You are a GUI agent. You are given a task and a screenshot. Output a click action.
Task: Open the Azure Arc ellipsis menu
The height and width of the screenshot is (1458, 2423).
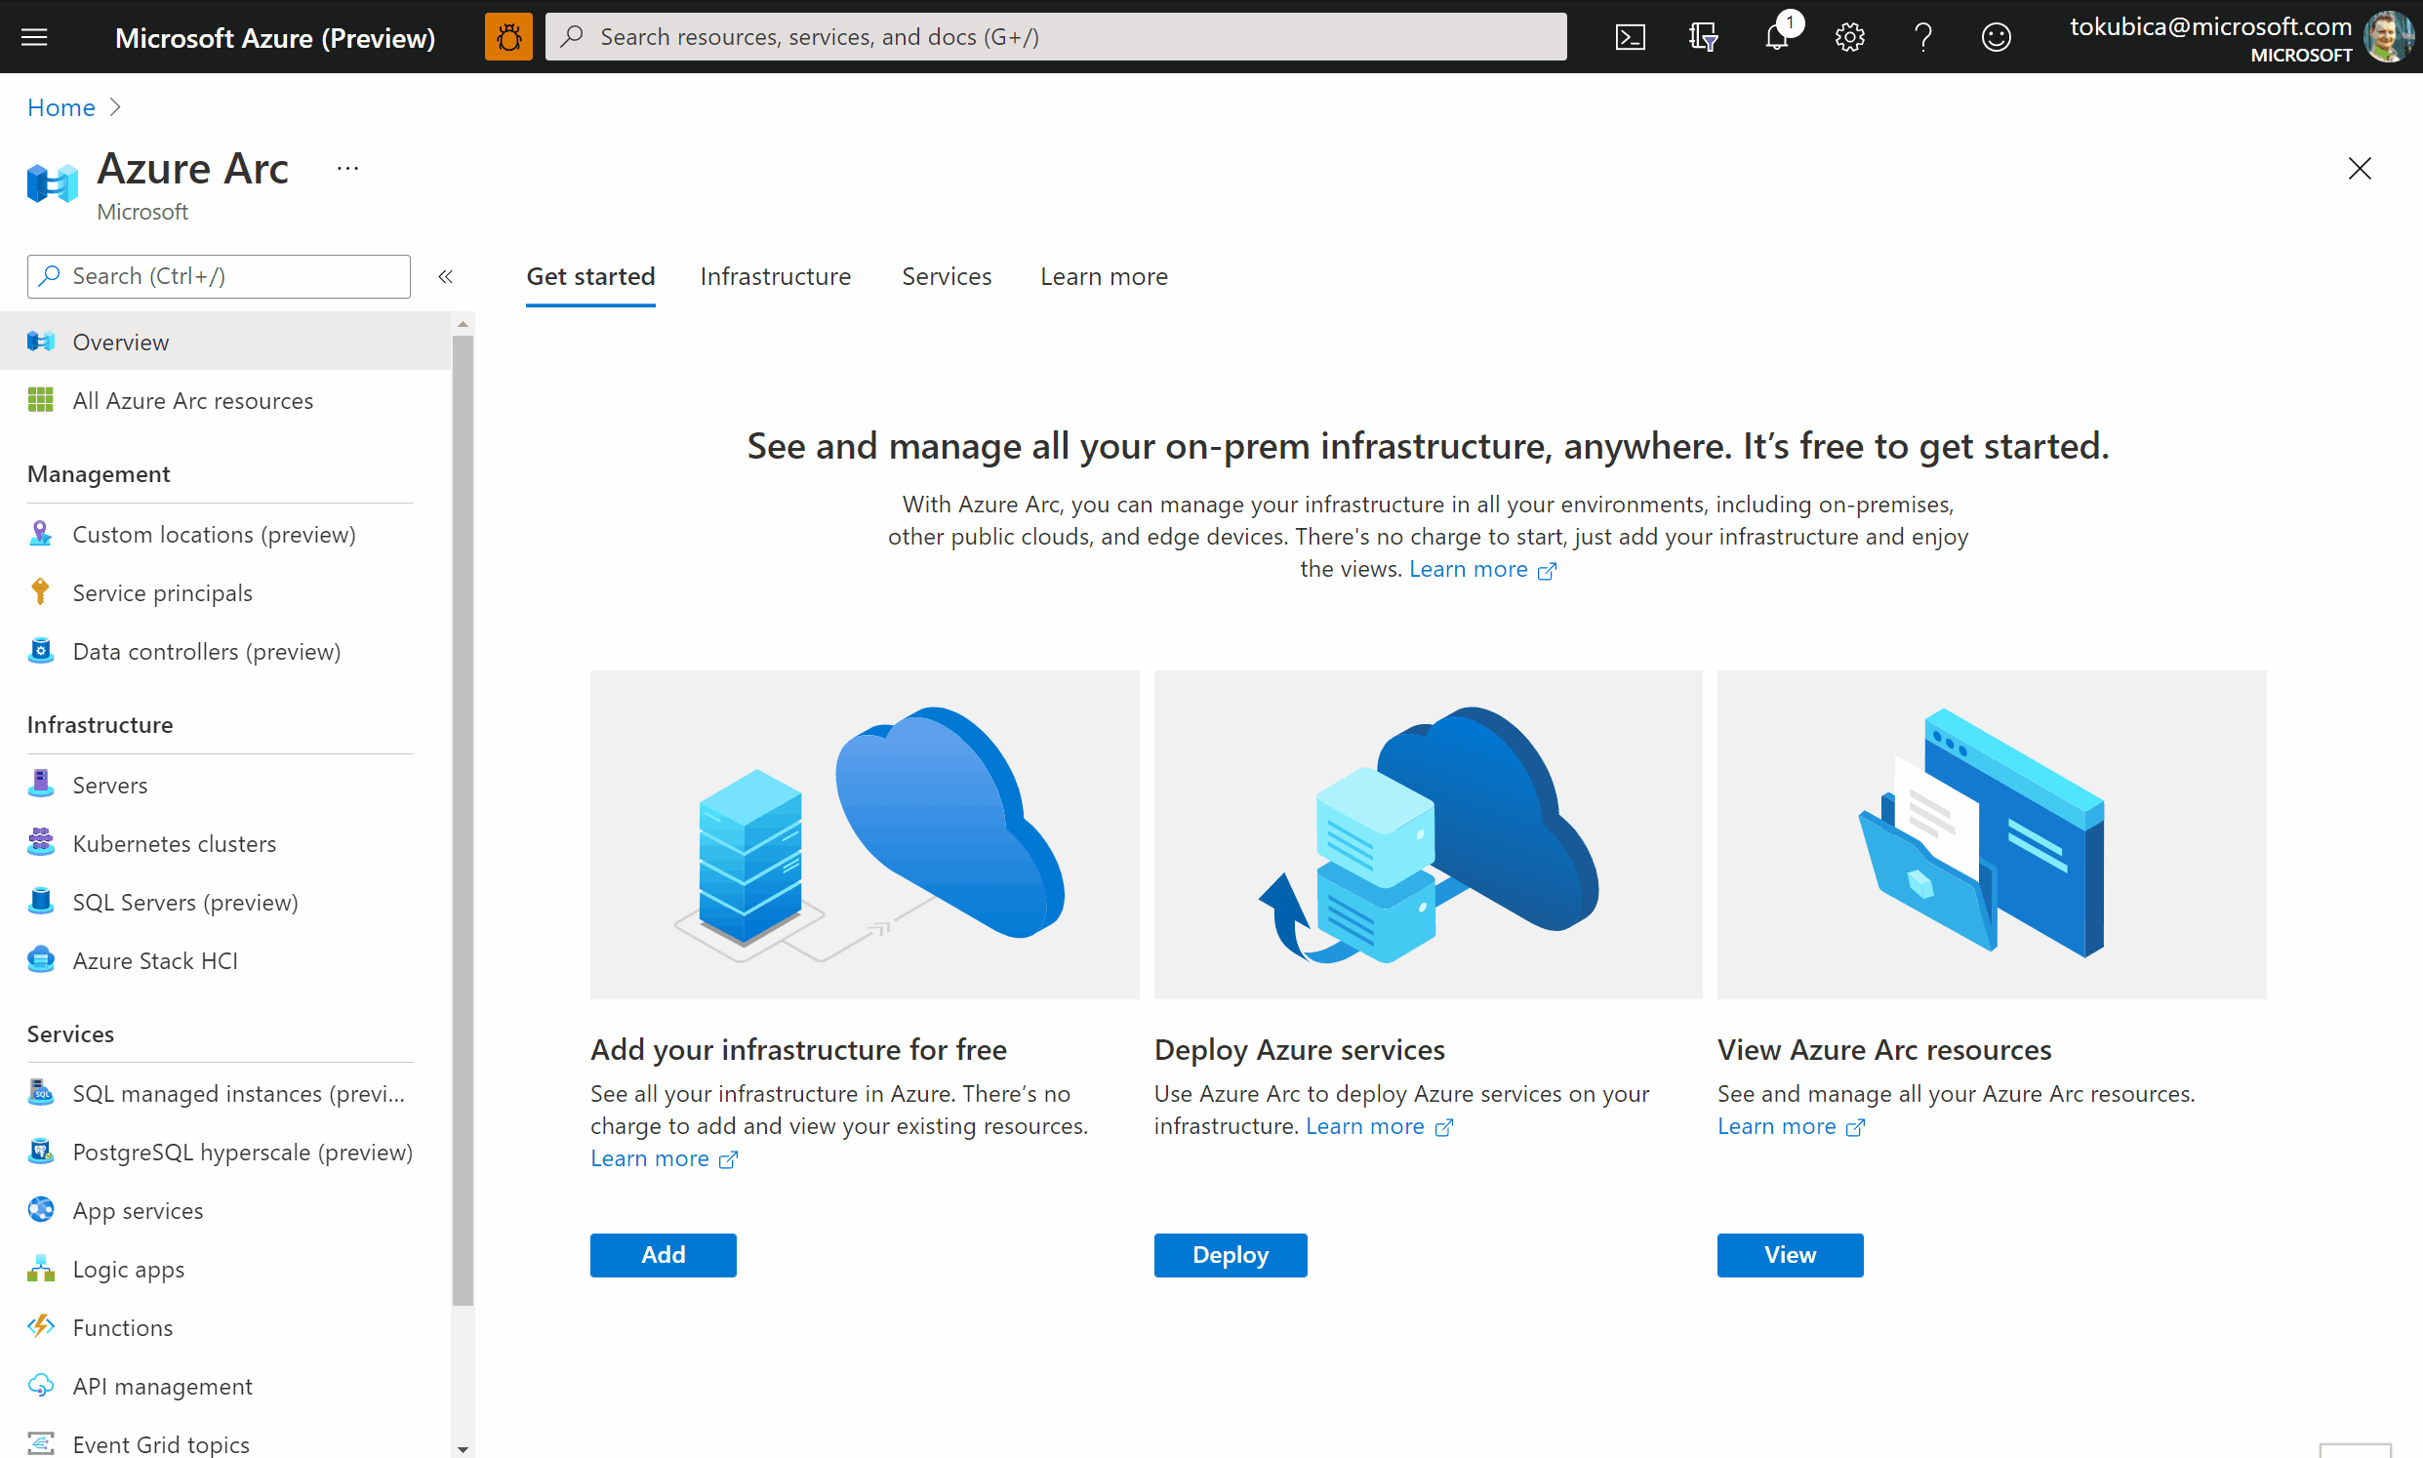(347, 169)
